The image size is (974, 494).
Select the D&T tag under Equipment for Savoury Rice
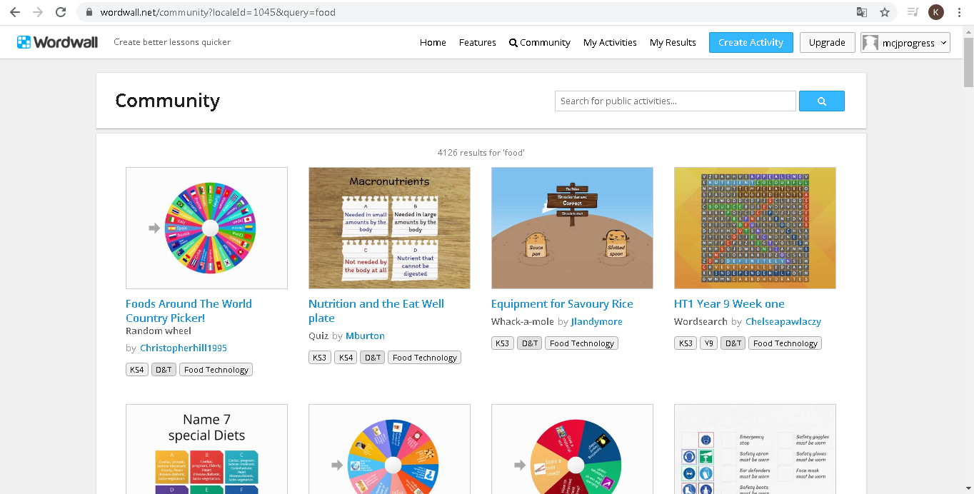click(529, 343)
